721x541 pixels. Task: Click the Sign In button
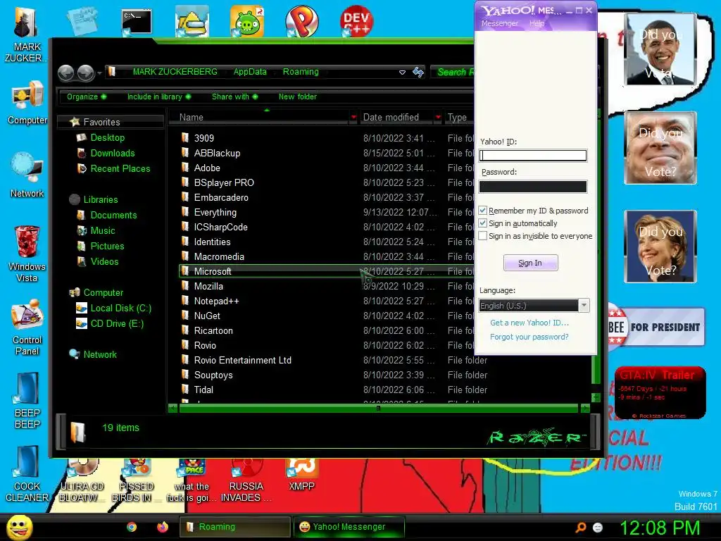point(530,263)
